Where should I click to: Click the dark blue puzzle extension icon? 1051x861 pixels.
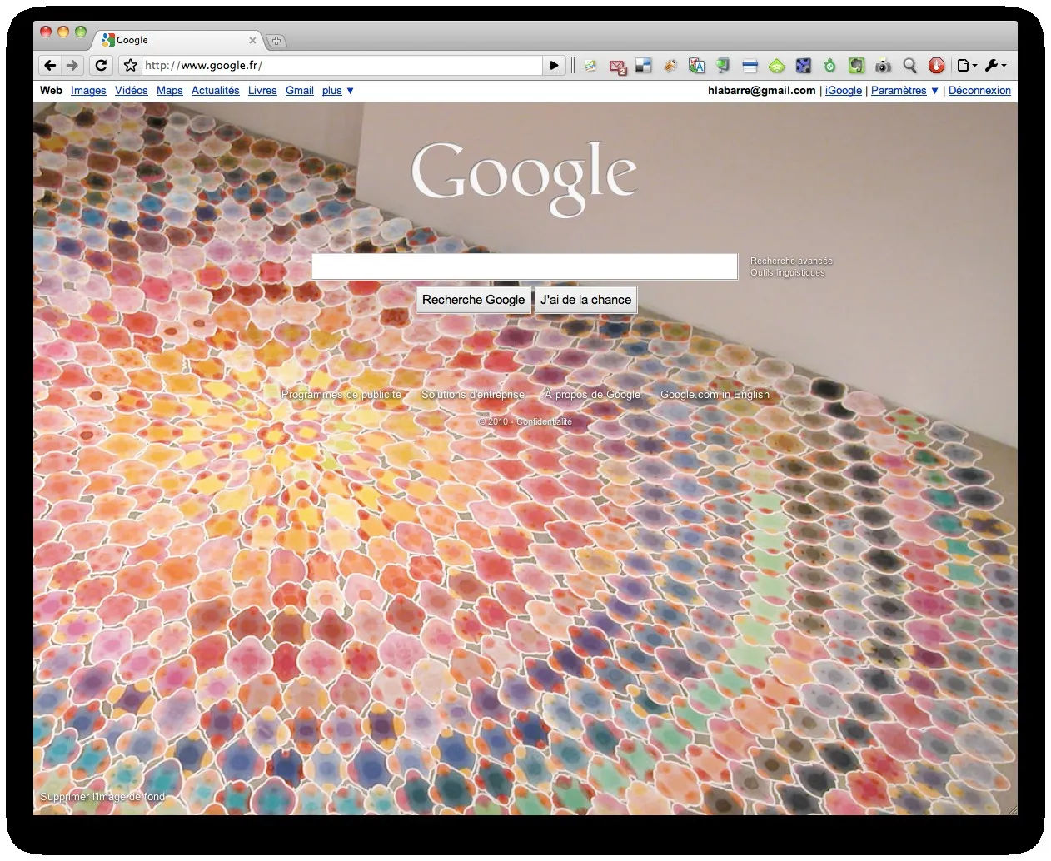point(803,66)
